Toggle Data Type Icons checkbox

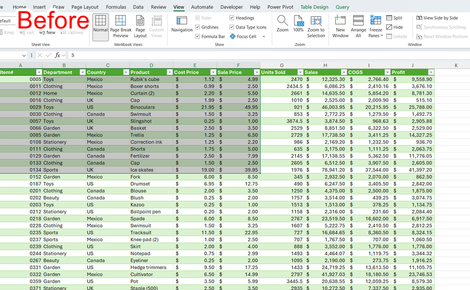(x=232, y=27)
